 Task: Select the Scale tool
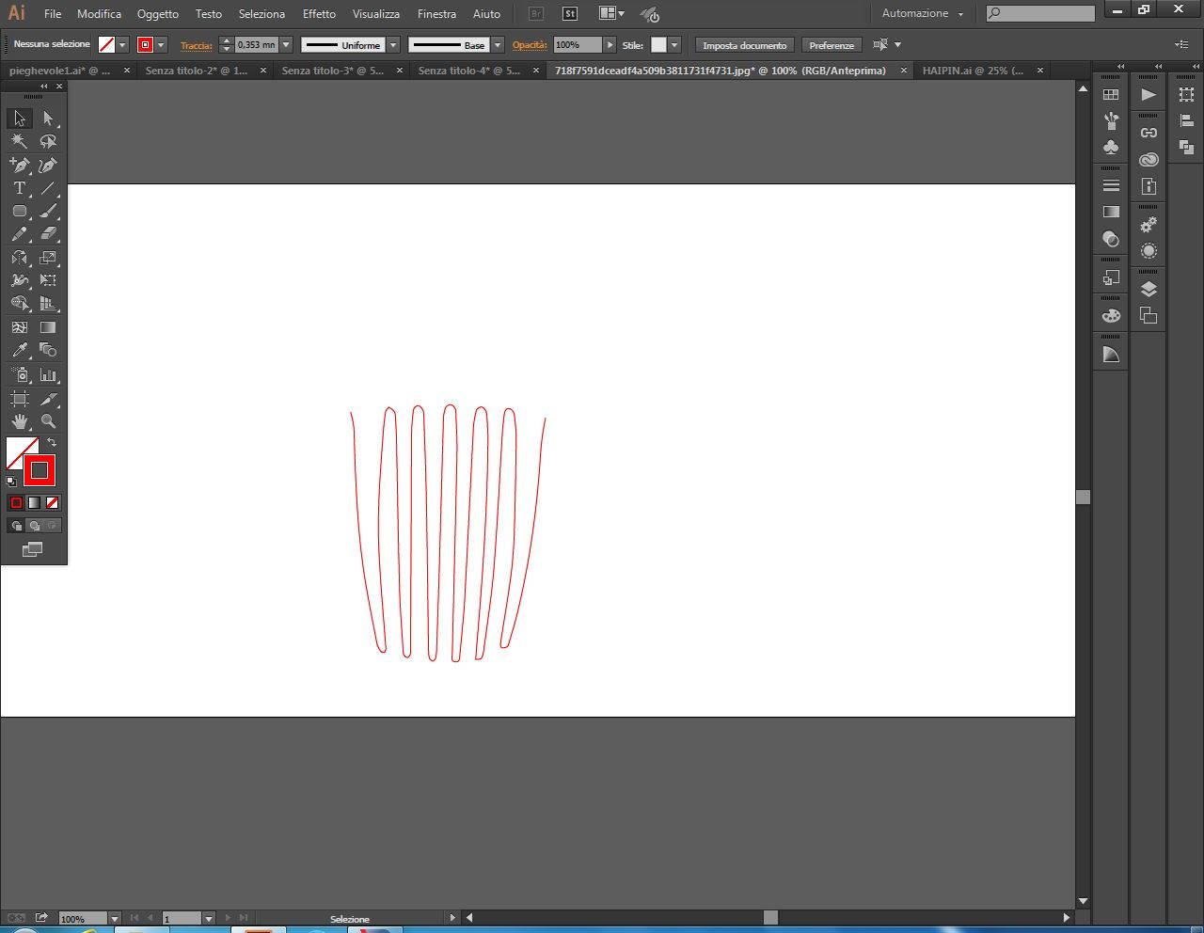tap(48, 258)
